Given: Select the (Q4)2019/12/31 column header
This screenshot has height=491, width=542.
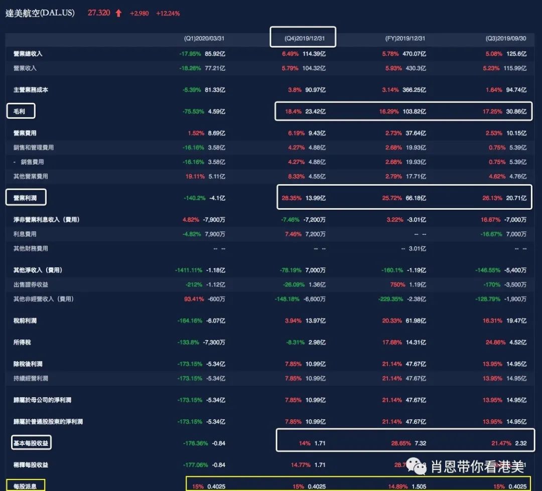Looking at the screenshot, I should click(x=305, y=38).
